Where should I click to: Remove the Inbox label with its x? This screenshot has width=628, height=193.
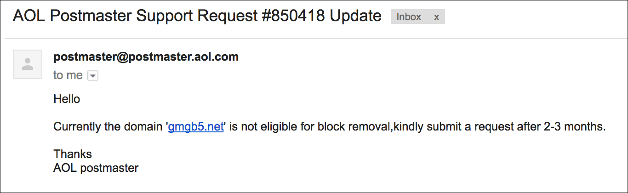[436, 17]
